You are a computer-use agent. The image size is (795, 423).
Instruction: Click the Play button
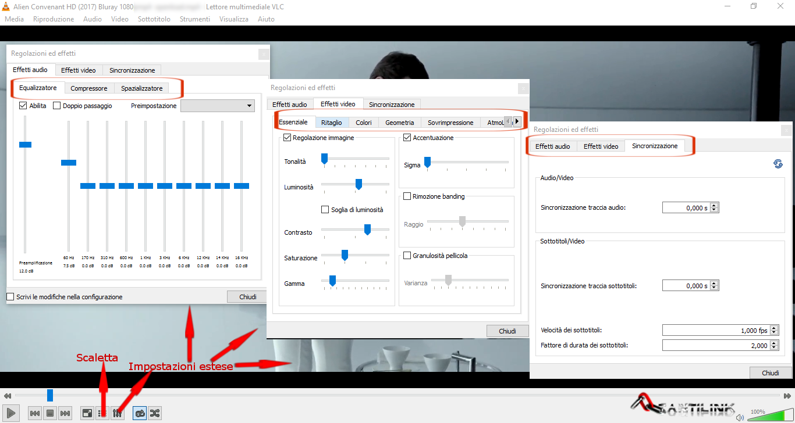(x=11, y=413)
